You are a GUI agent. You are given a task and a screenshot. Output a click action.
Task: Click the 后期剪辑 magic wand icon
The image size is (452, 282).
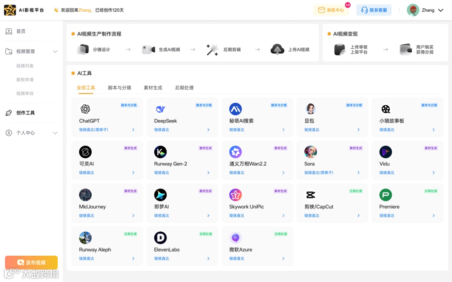212,49
